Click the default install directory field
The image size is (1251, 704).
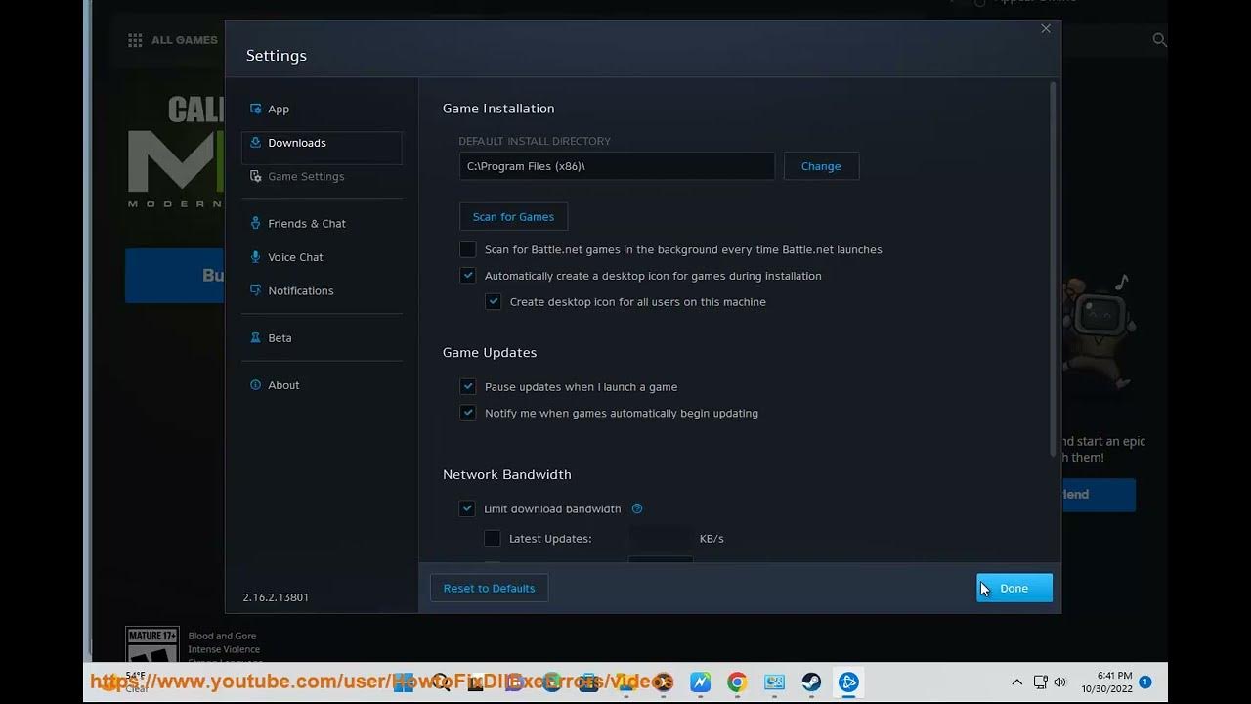(617, 166)
